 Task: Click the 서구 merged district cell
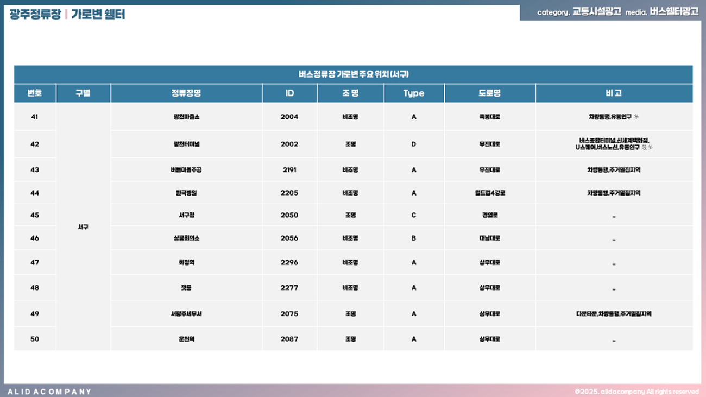click(83, 227)
